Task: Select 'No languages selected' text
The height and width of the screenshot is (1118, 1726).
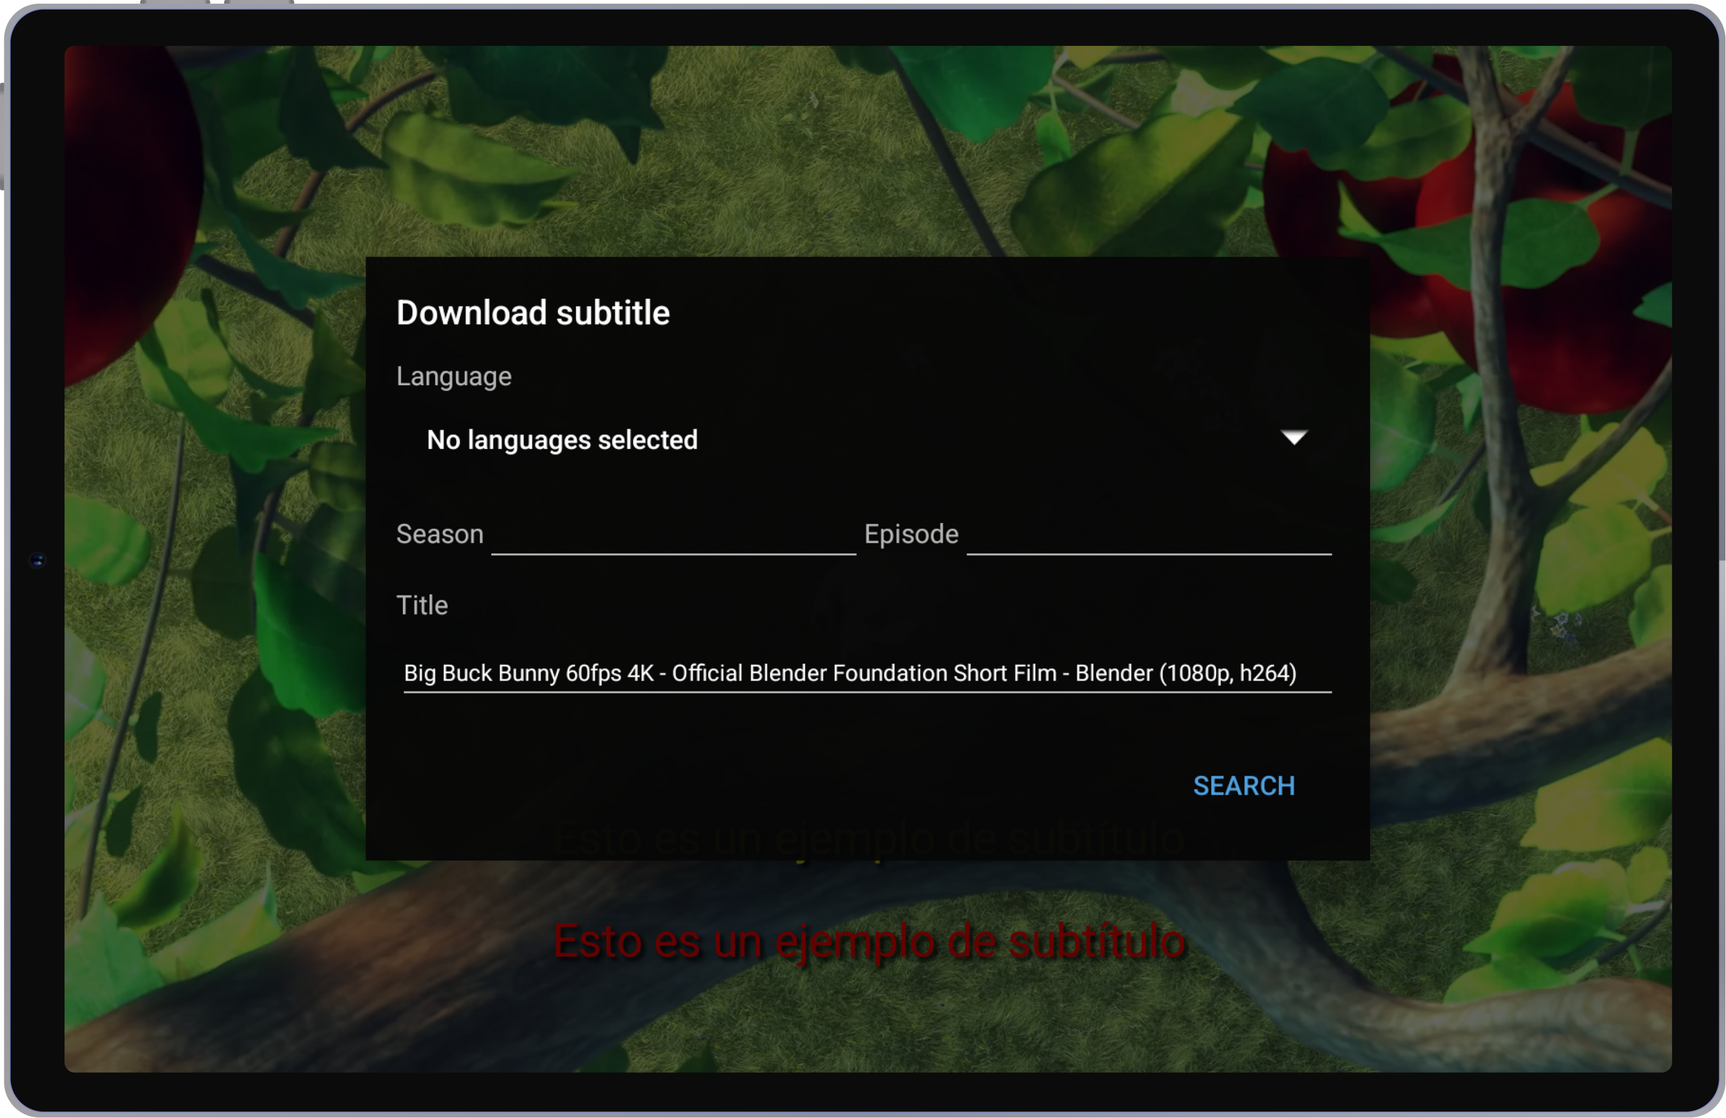Action: coord(562,439)
